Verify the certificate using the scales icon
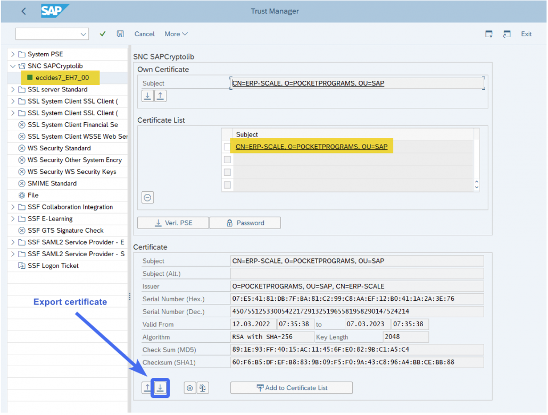 click(x=203, y=387)
